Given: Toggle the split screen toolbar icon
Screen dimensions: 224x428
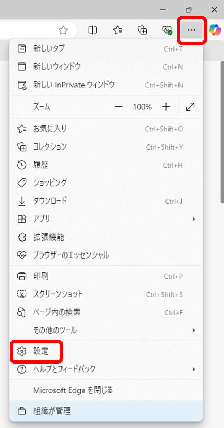Looking at the screenshot, I should pos(92,30).
